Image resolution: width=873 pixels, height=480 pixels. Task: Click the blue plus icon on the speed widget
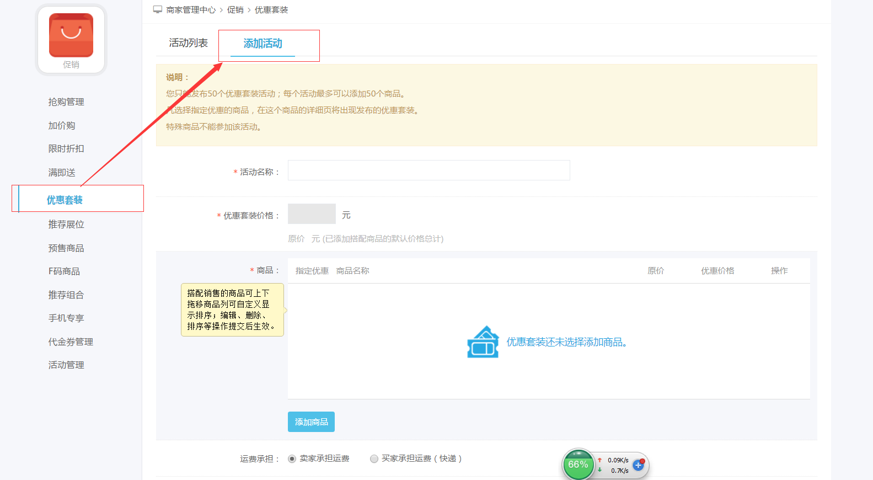[x=639, y=465]
